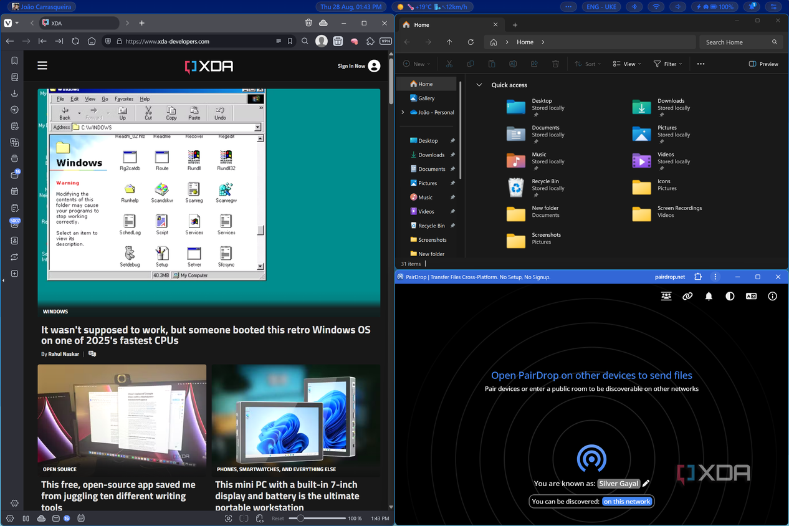Open the Vivaldi bookmarks panel in the sidebar
This screenshot has width=789, height=526.
click(14, 61)
